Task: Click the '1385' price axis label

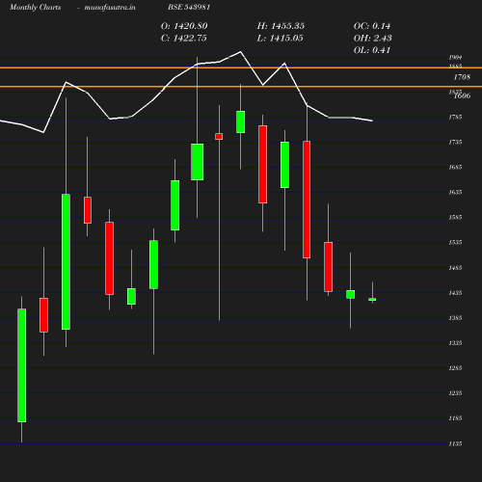Action: coord(455,318)
